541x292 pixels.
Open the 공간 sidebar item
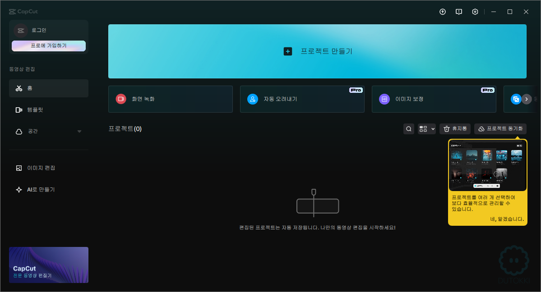[49, 131]
